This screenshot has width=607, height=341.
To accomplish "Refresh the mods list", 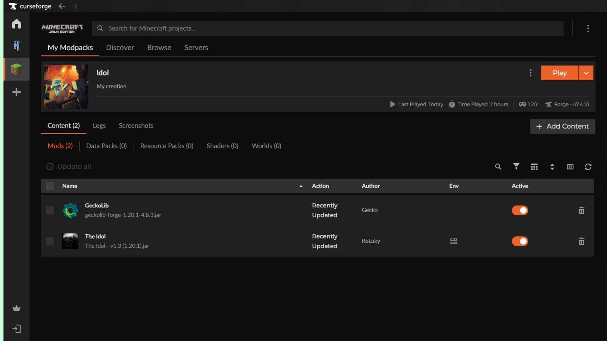I will coord(588,167).
